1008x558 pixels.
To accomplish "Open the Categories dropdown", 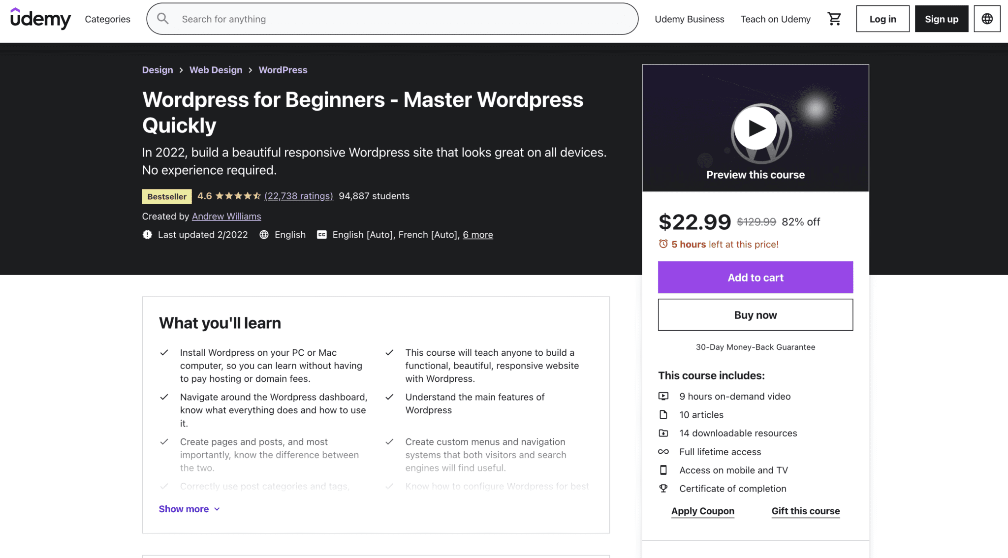I will pos(107,19).
